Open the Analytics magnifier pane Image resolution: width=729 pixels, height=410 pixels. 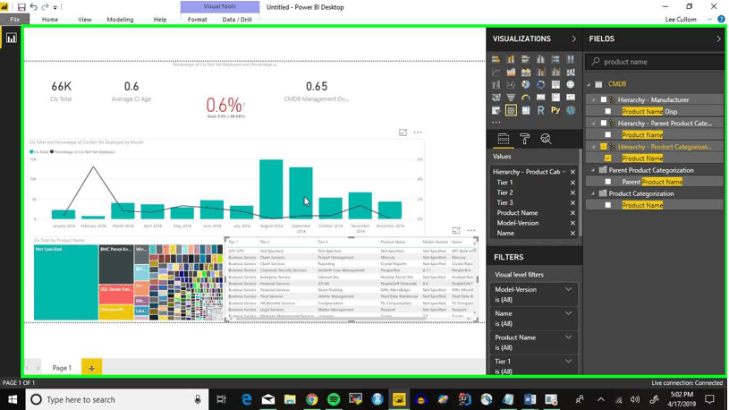click(546, 139)
